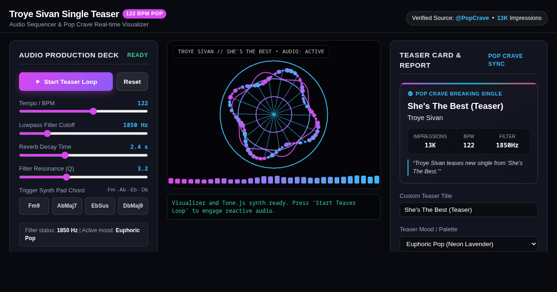Click the 1850Hz filter value on the card
Viewport: 557px width, 292px height.
tap(507, 145)
